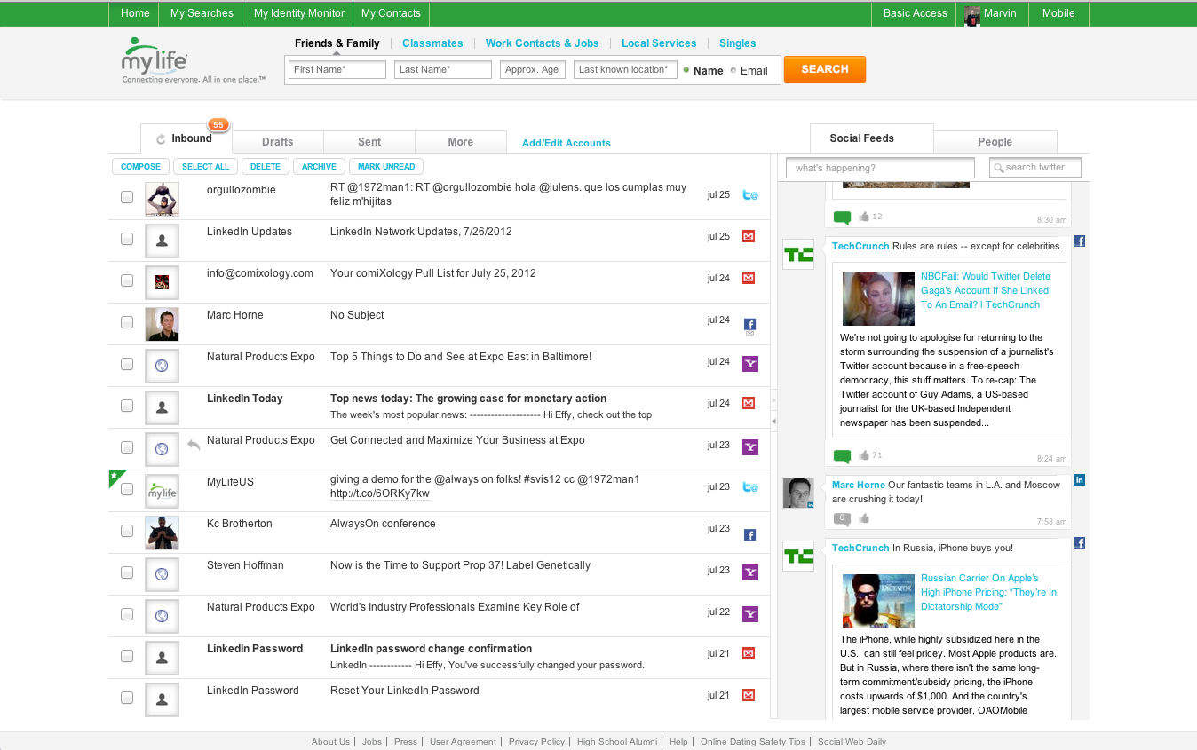Like Marc Horne's feed post with thumbs-up
This screenshot has height=750, width=1197.
pyautogui.click(x=864, y=518)
